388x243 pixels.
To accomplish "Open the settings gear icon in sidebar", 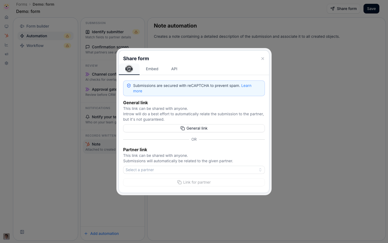I will coord(6,63).
